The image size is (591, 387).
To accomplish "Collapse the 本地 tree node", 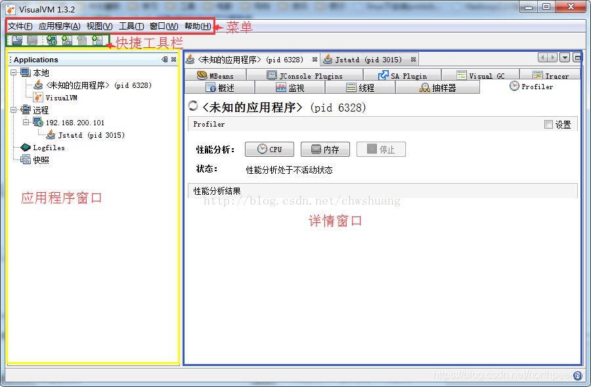I will 14,72.
